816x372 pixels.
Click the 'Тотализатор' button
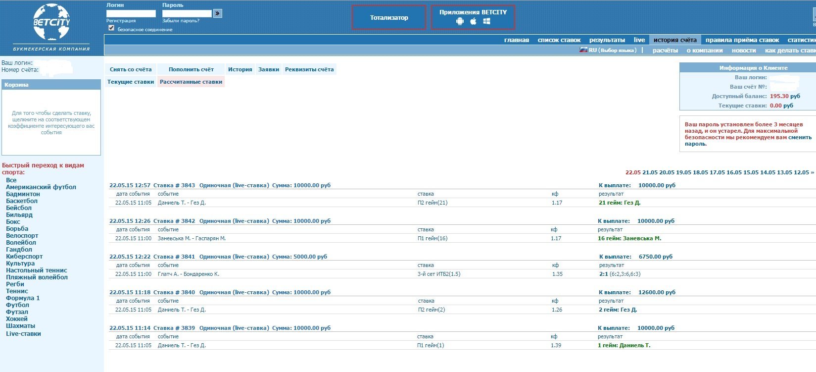tap(389, 18)
